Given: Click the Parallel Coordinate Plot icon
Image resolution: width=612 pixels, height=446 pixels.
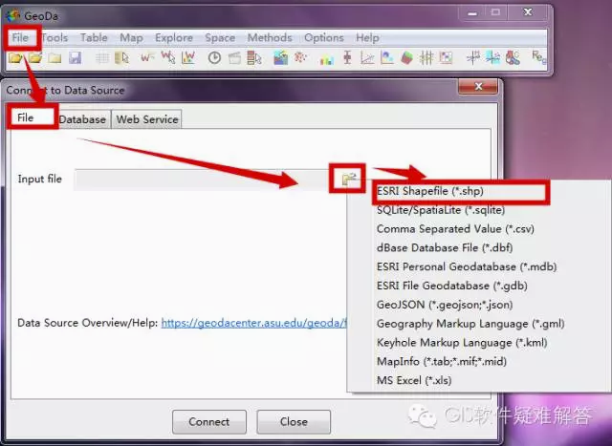Looking at the screenshot, I should point(426,58).
